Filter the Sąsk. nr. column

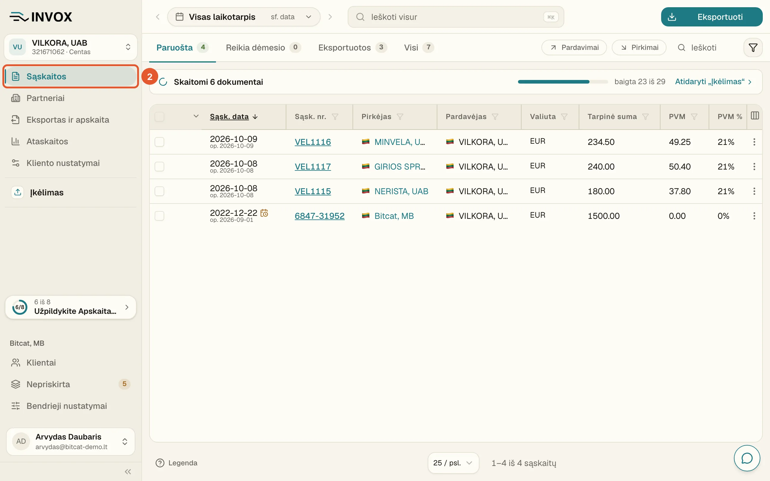tap(335, 117)
